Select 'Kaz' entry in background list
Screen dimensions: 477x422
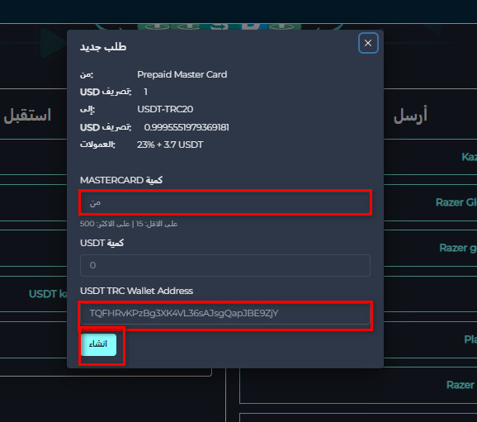[469, 157]
